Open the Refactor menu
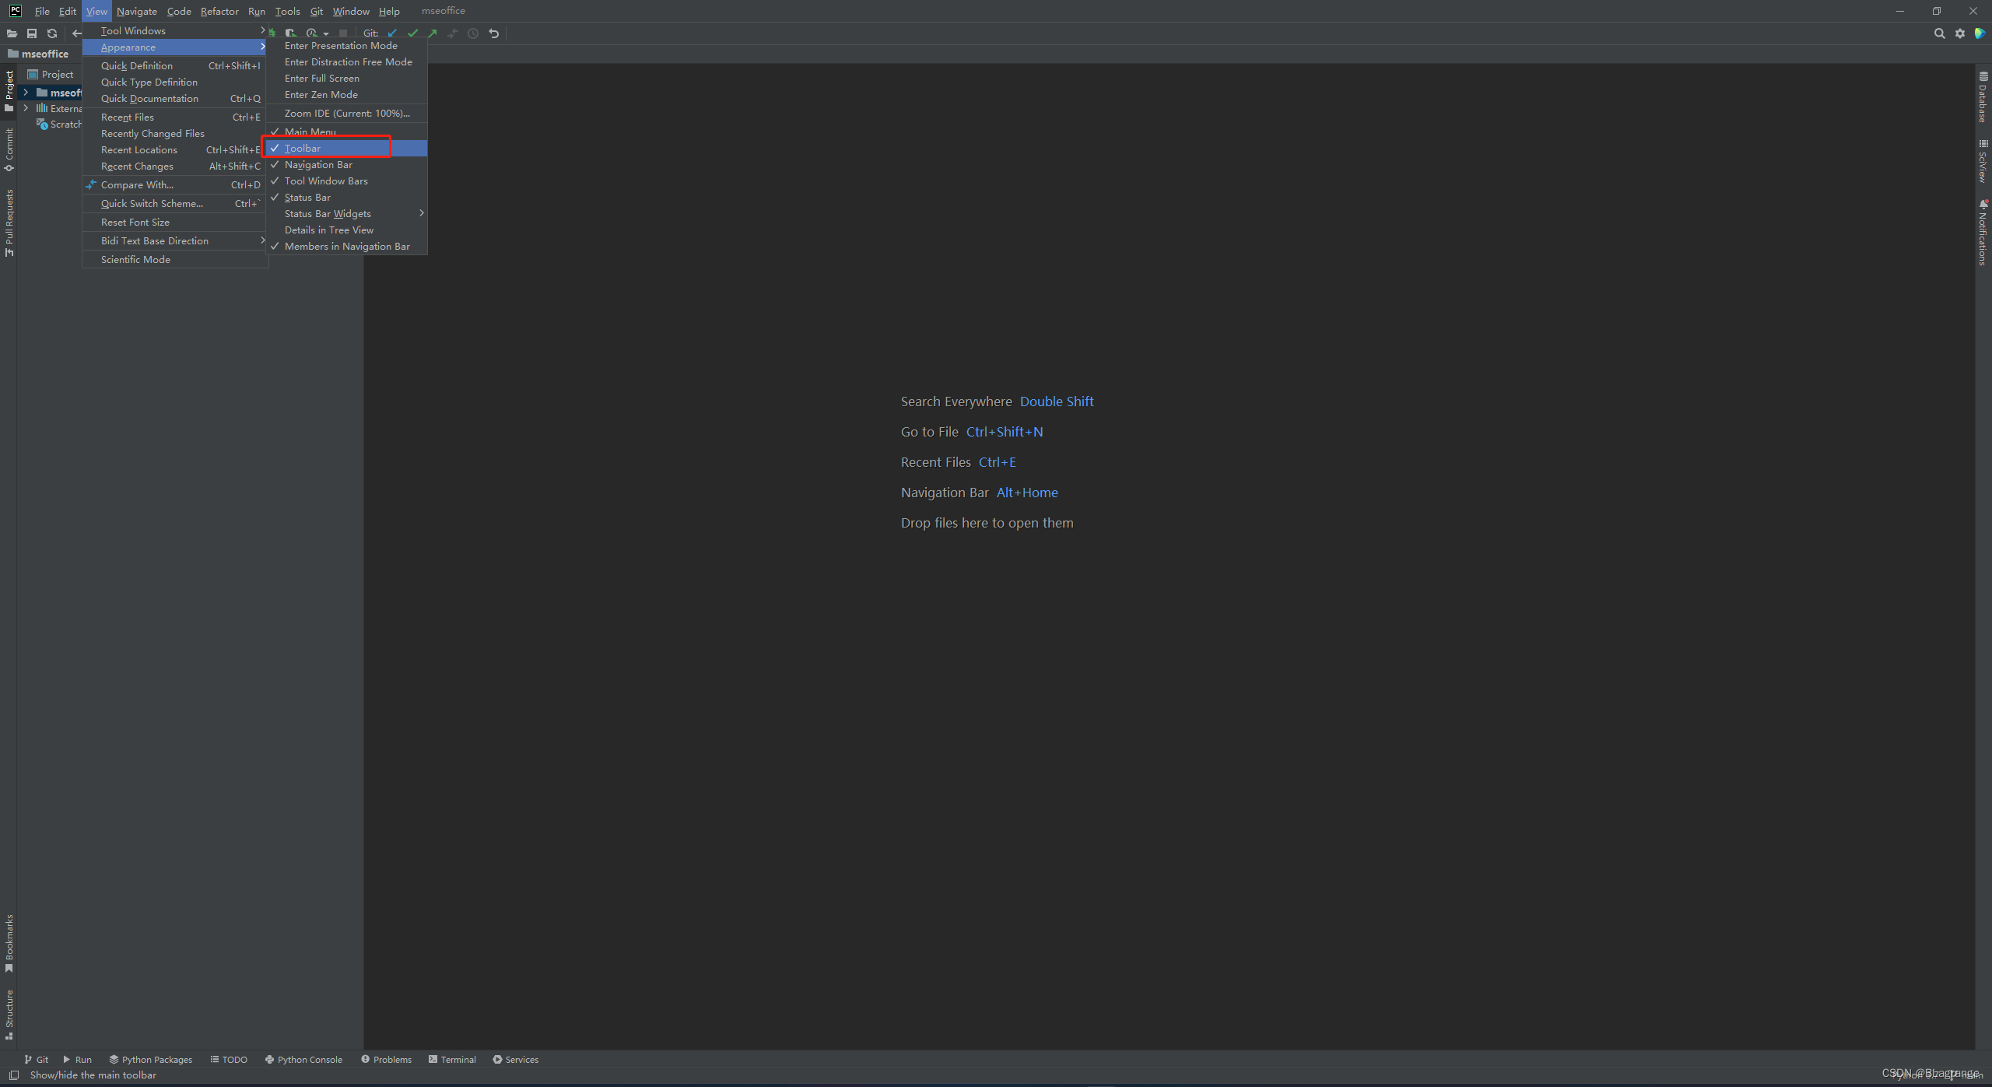Image resolution: width=1992 pixels, height=1087 pixels. [x=219, y=11]
